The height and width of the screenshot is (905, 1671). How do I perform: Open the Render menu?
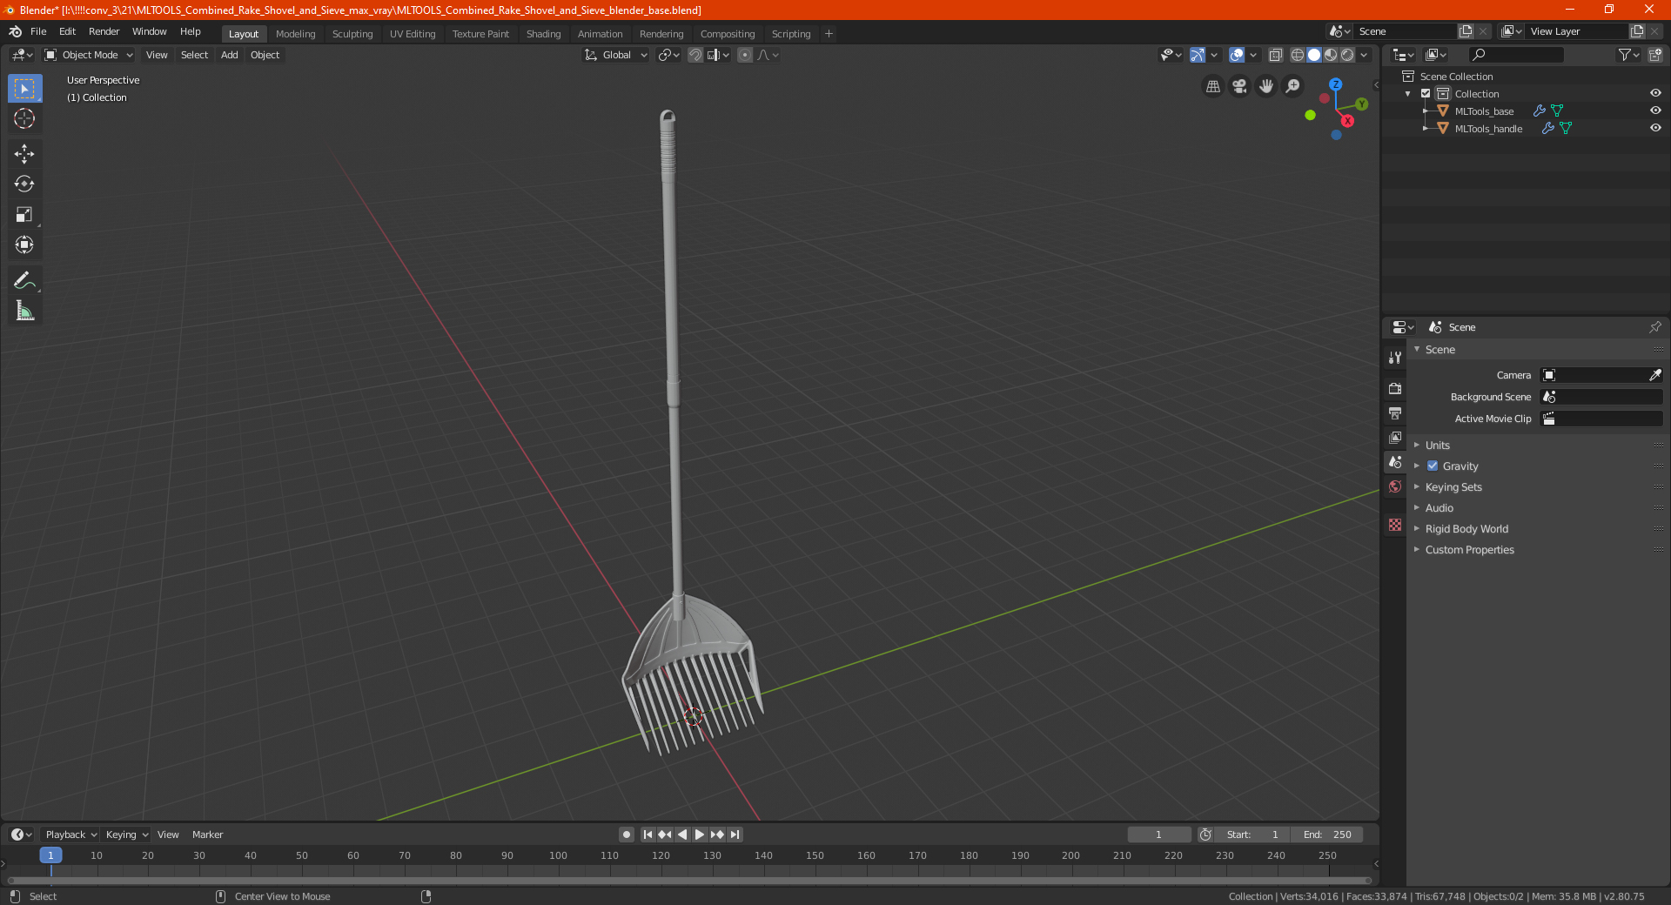(x=104, y=31)
